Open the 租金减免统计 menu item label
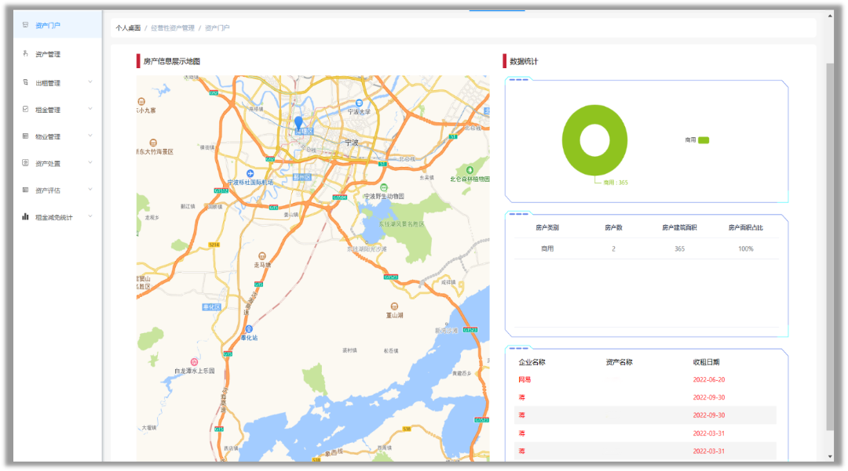The height and width of the screenshot is (471, 848). 54,217
